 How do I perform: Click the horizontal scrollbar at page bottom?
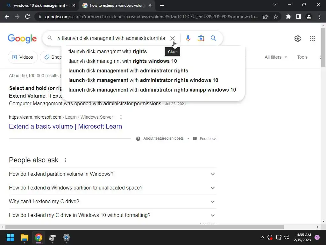[x=145, y=227]
